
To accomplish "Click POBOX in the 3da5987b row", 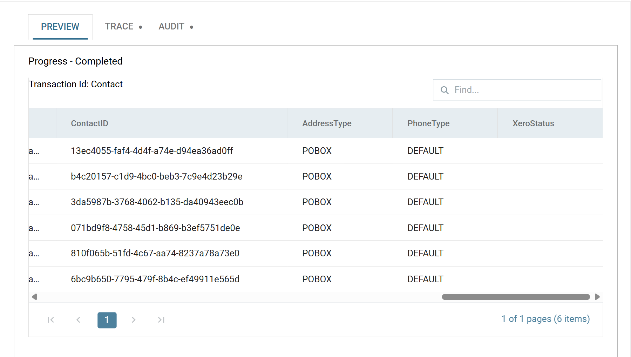I will (x=317, y=202).
